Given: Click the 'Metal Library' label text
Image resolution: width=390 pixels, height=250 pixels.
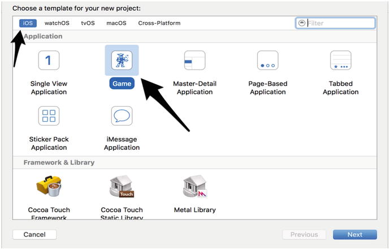Looking at the screenshot, I should 195,210.
